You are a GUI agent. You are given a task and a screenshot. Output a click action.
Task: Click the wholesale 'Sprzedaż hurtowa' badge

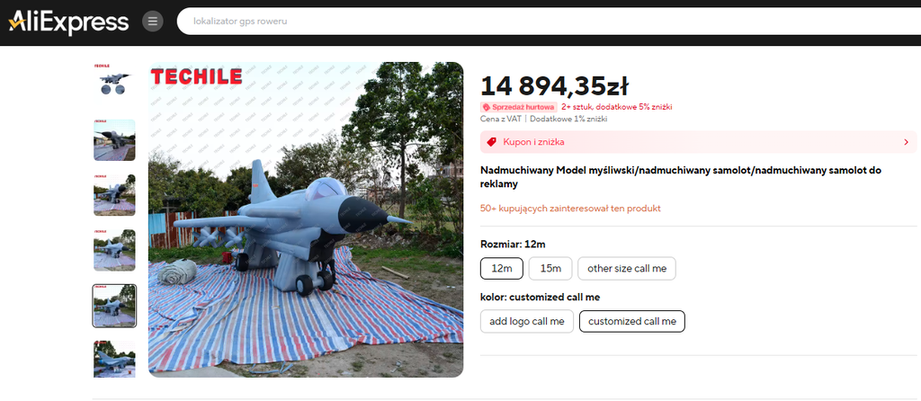[519, 107]
